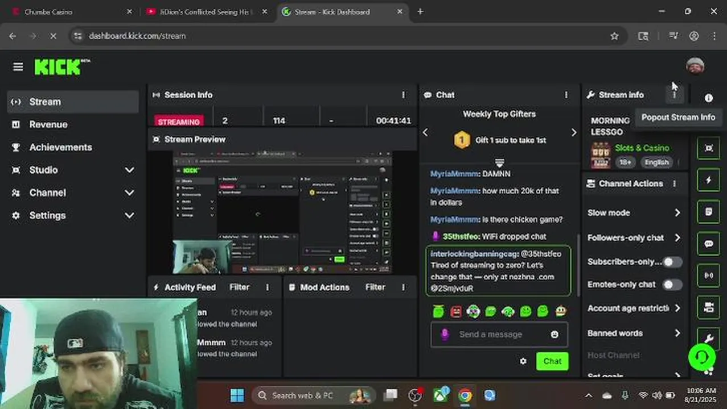727x409 pixels.
Task: Open the emoji picker in message box
Action: pos(555,335)
